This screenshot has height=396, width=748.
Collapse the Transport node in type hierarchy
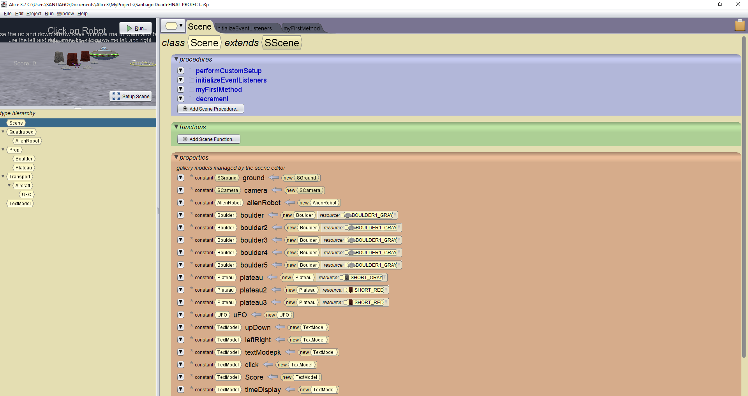(3, 177)
